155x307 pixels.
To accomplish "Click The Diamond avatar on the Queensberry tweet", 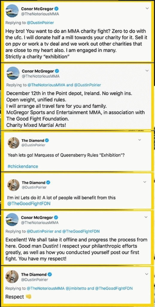I will (x=13, y=143).
